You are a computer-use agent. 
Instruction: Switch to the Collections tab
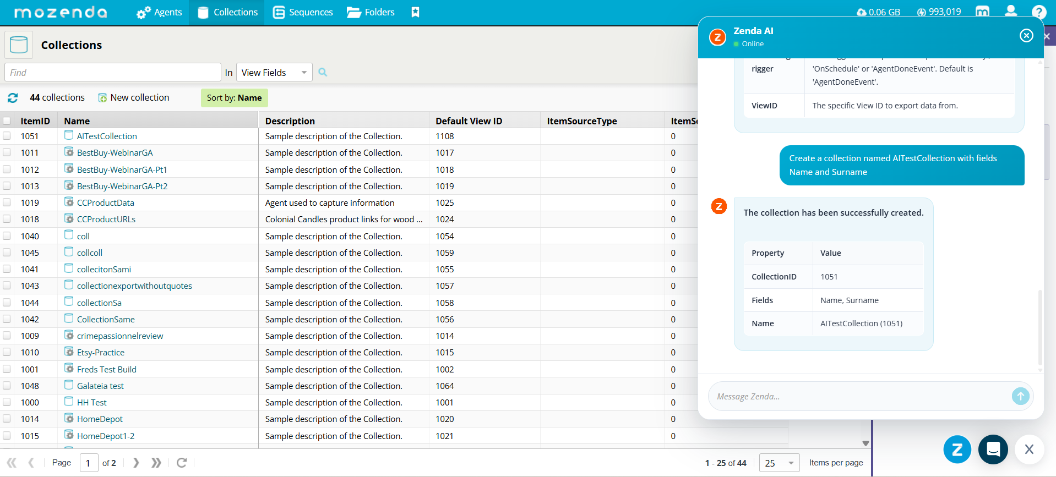pyautogui.click(x=227, y=12)
